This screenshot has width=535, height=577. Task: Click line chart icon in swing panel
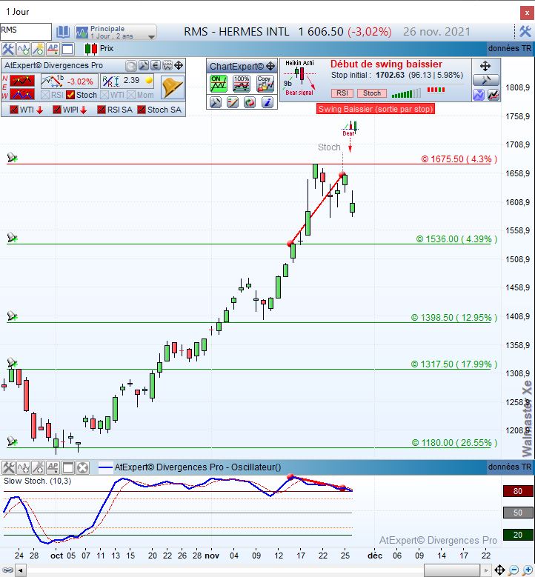point(494,95)
